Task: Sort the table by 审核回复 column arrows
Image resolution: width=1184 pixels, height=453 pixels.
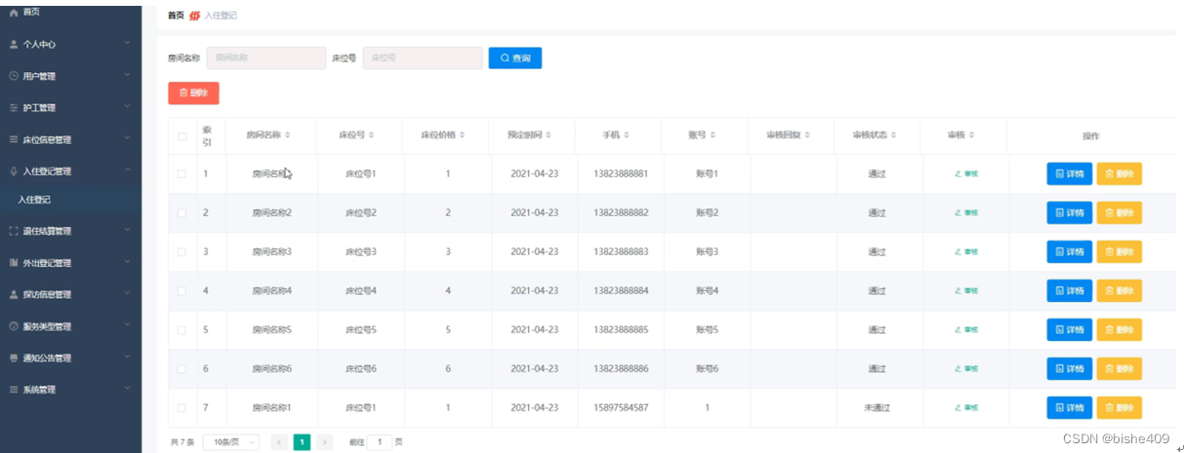Action: pyautogui.click(x=809, y=134)
